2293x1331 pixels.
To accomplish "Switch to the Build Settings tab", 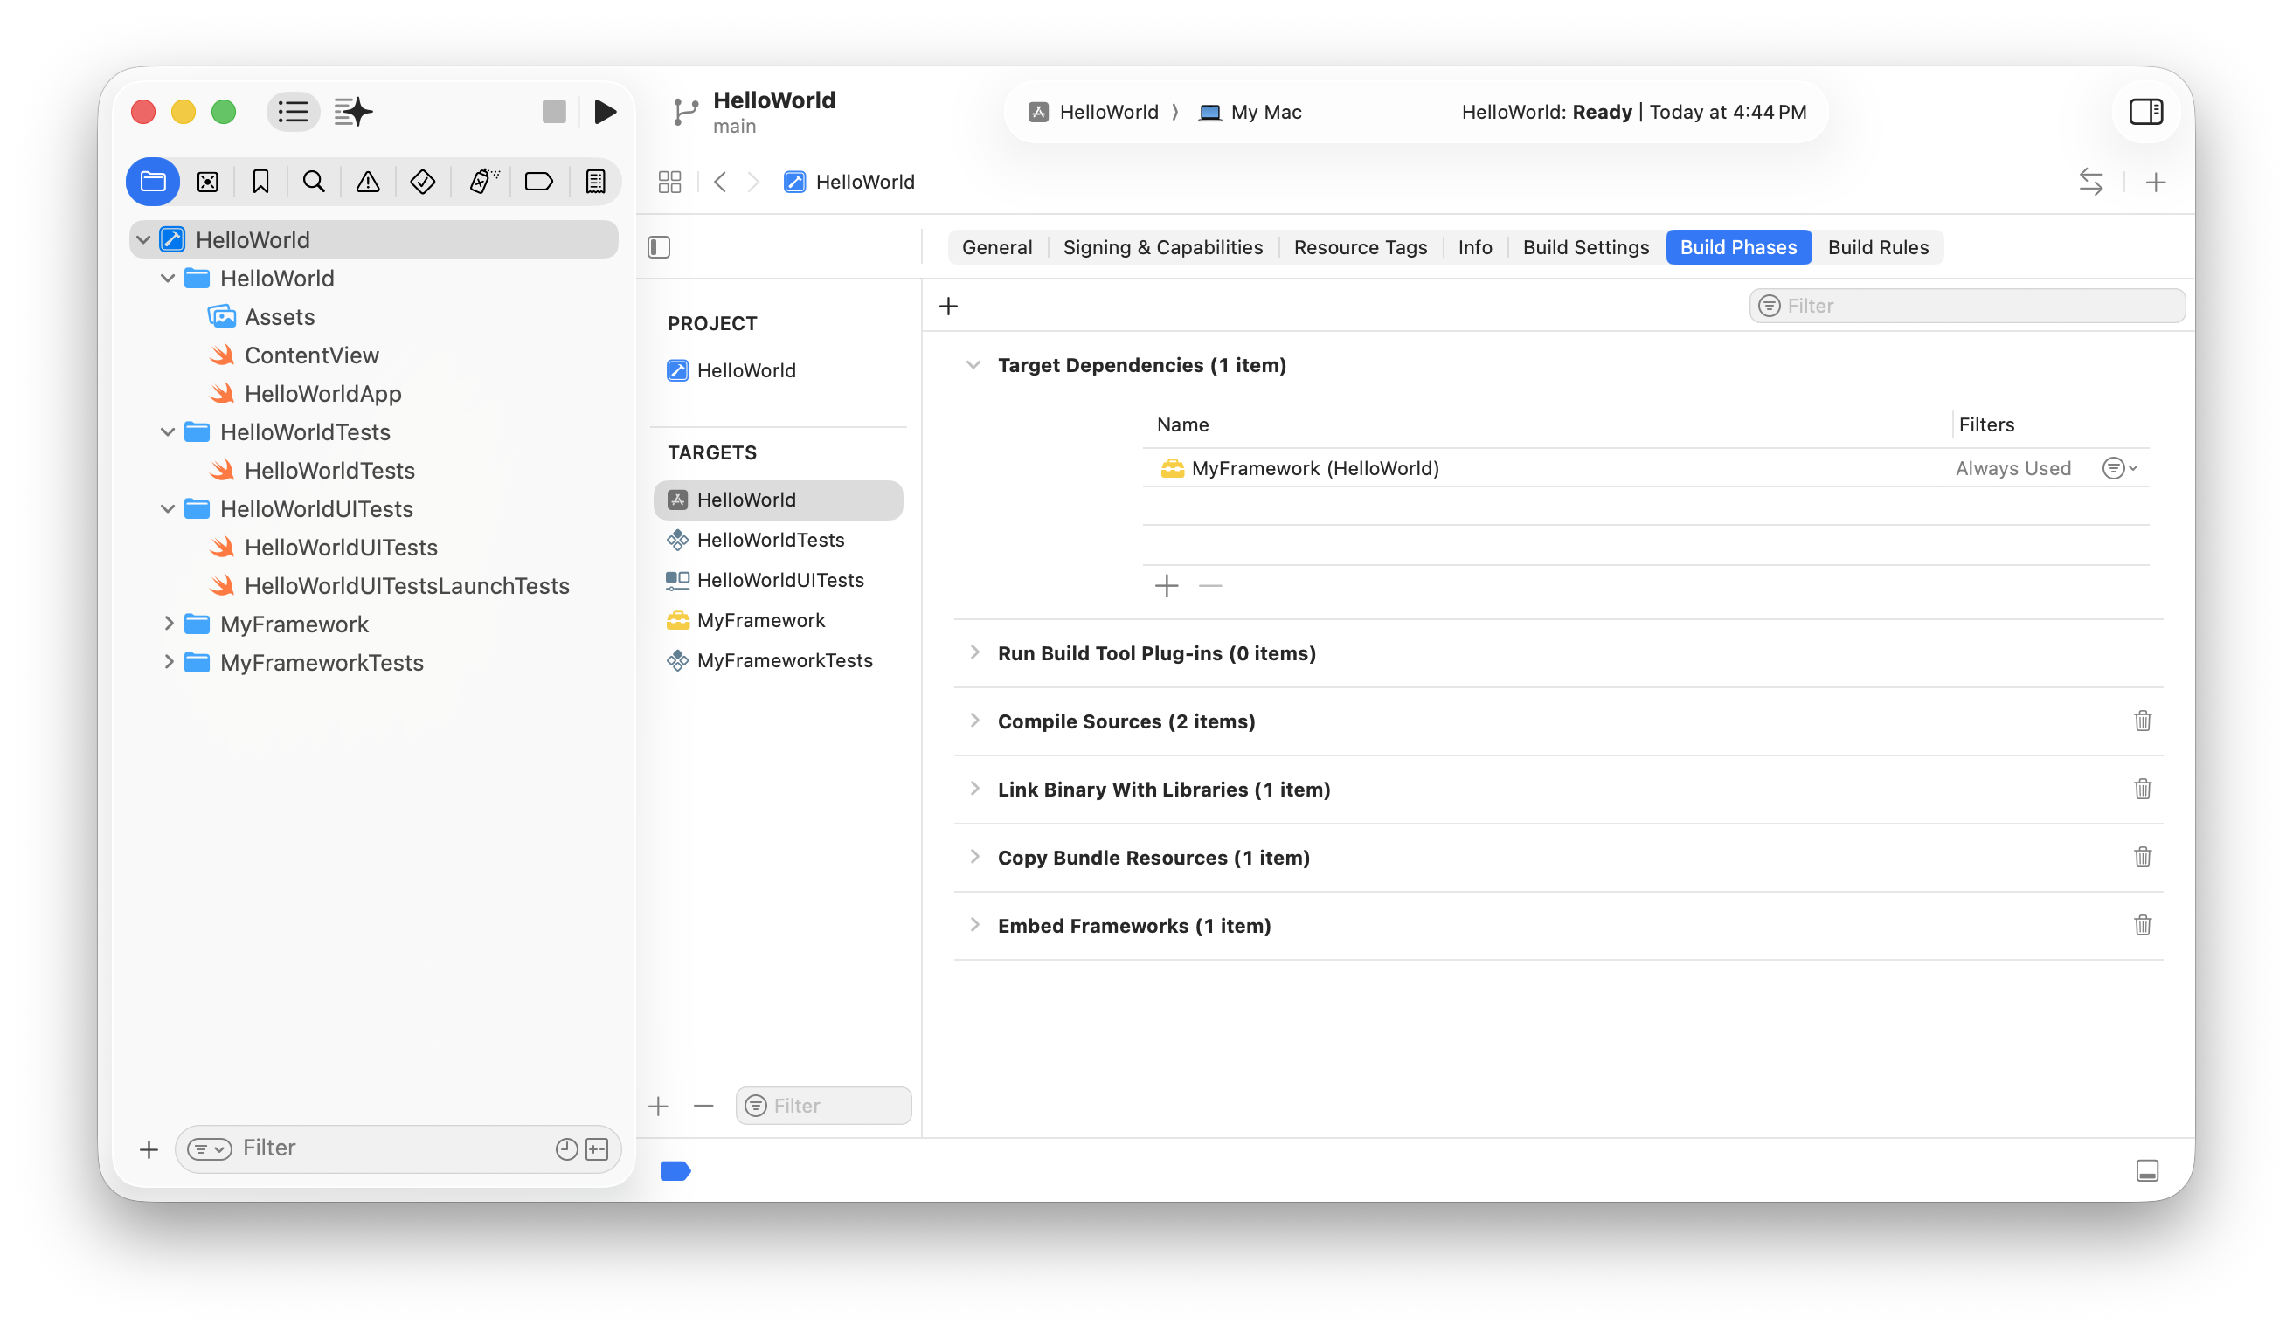I will tap(1586, 247).
